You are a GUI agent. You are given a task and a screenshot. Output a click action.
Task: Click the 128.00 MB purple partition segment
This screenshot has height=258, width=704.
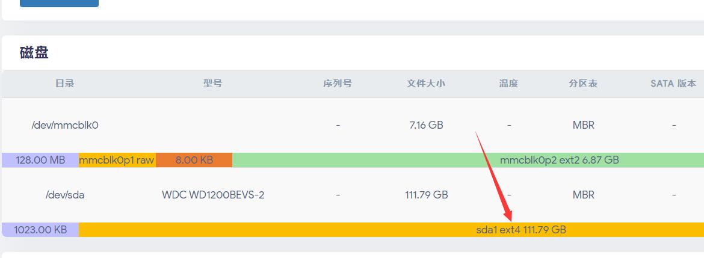[40, 160]
